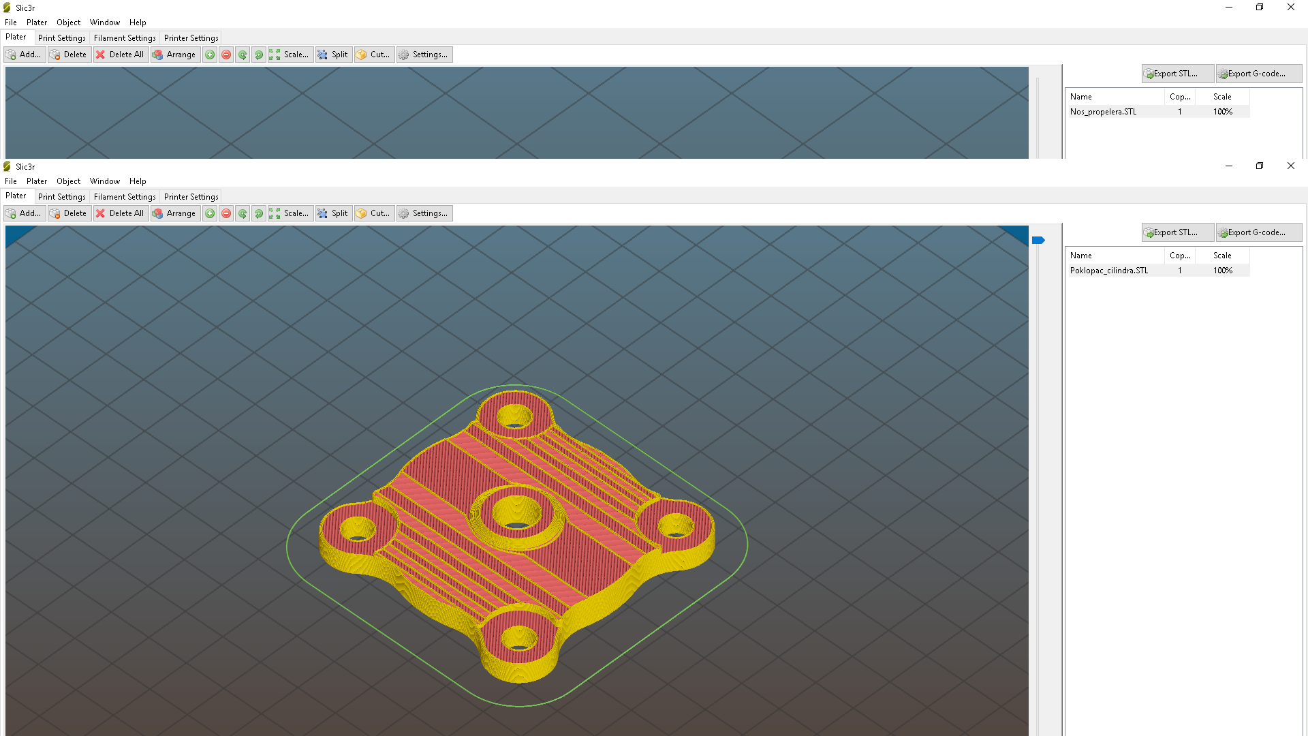Click 100% scale value of Poklopac_cilindra.STL
1308x736 pixels.
pos(1223,271)
